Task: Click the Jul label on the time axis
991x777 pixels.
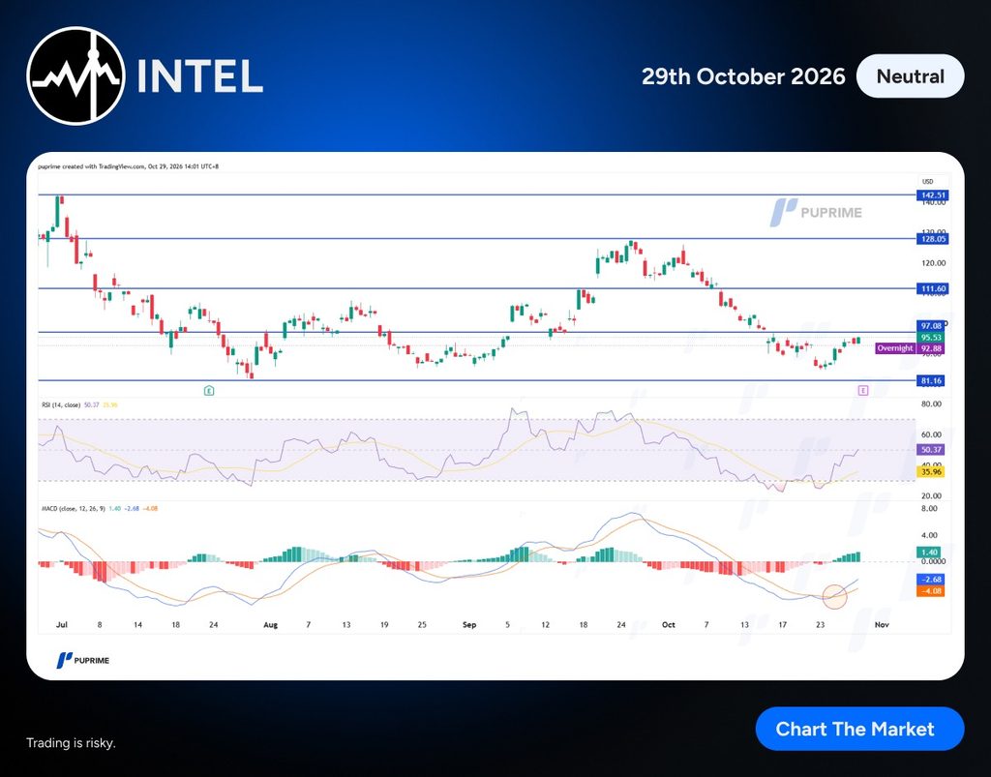Action: click(x=61, y=625)
